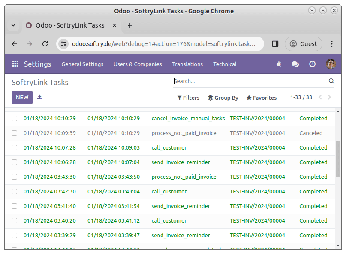Open the cancel_invoice_manual_tasks task name cell
Viewport: 346px width, 254px height.
coord(188,118)
